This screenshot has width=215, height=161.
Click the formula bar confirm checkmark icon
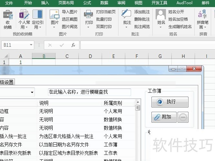pyautogui.click(x=62, y=45)
